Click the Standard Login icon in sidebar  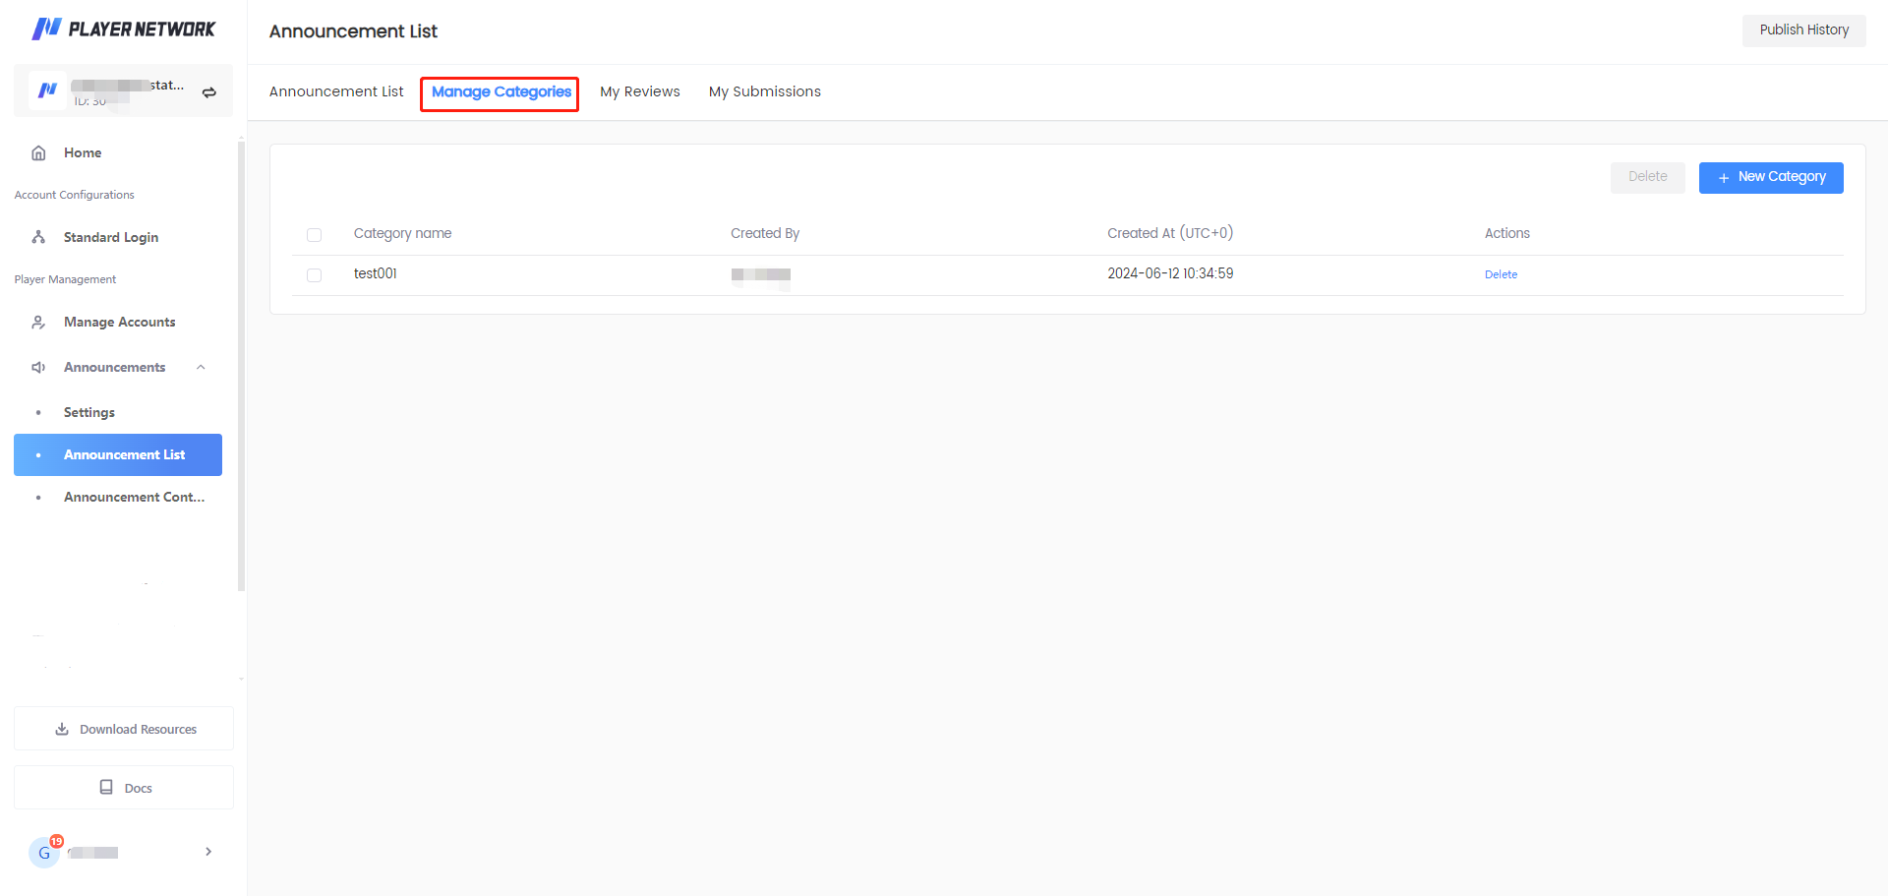click(x=39, y=238)
